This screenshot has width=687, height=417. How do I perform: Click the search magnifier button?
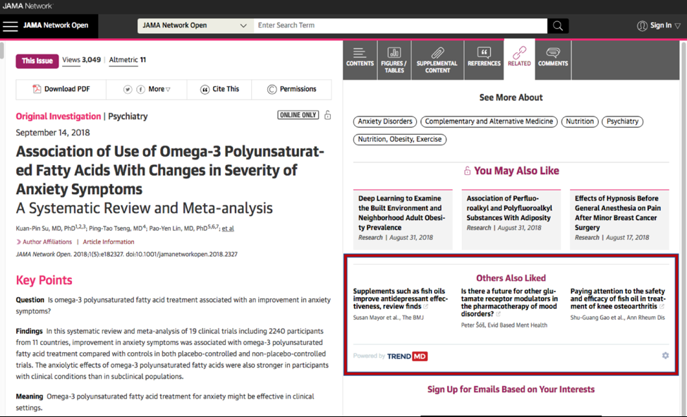click(x=557, y=26)
